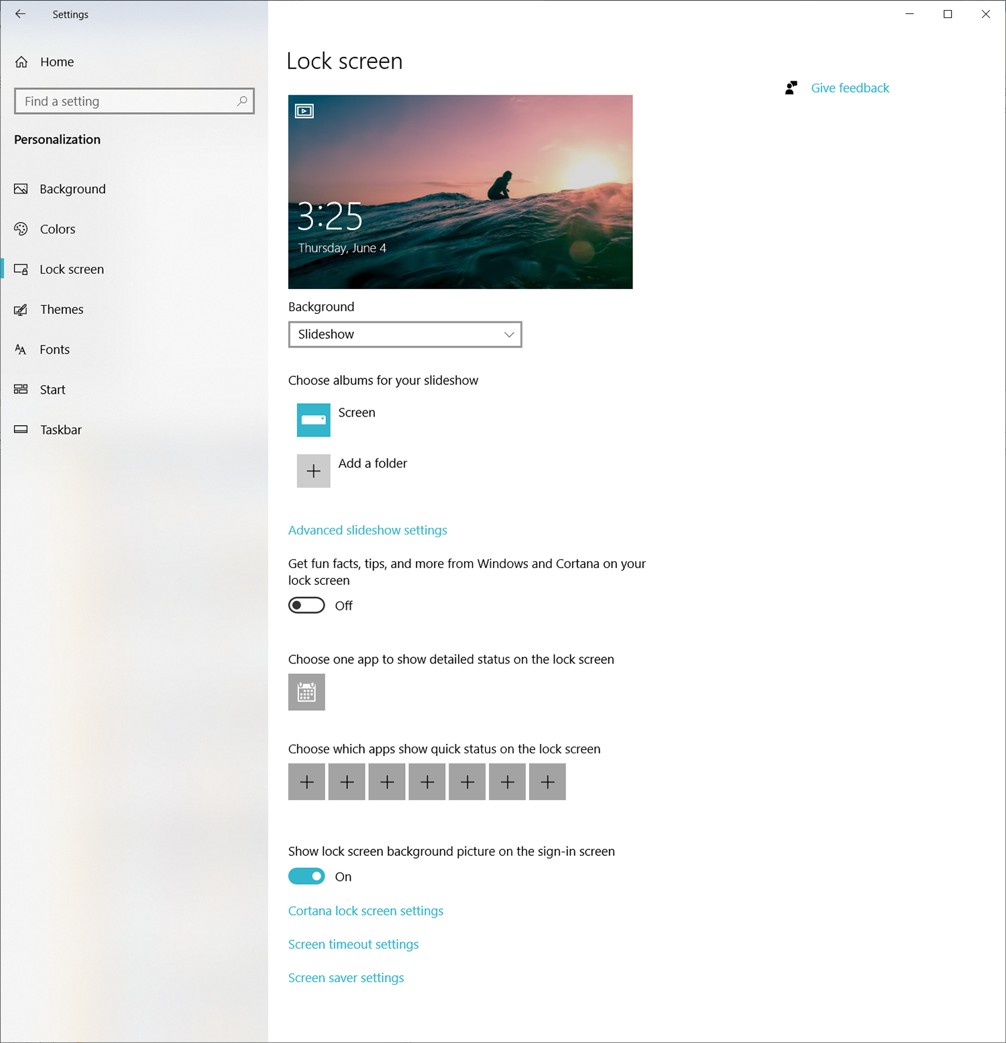
Task: Click the Screen album folder icon
Action: click(x=313, y=420)
